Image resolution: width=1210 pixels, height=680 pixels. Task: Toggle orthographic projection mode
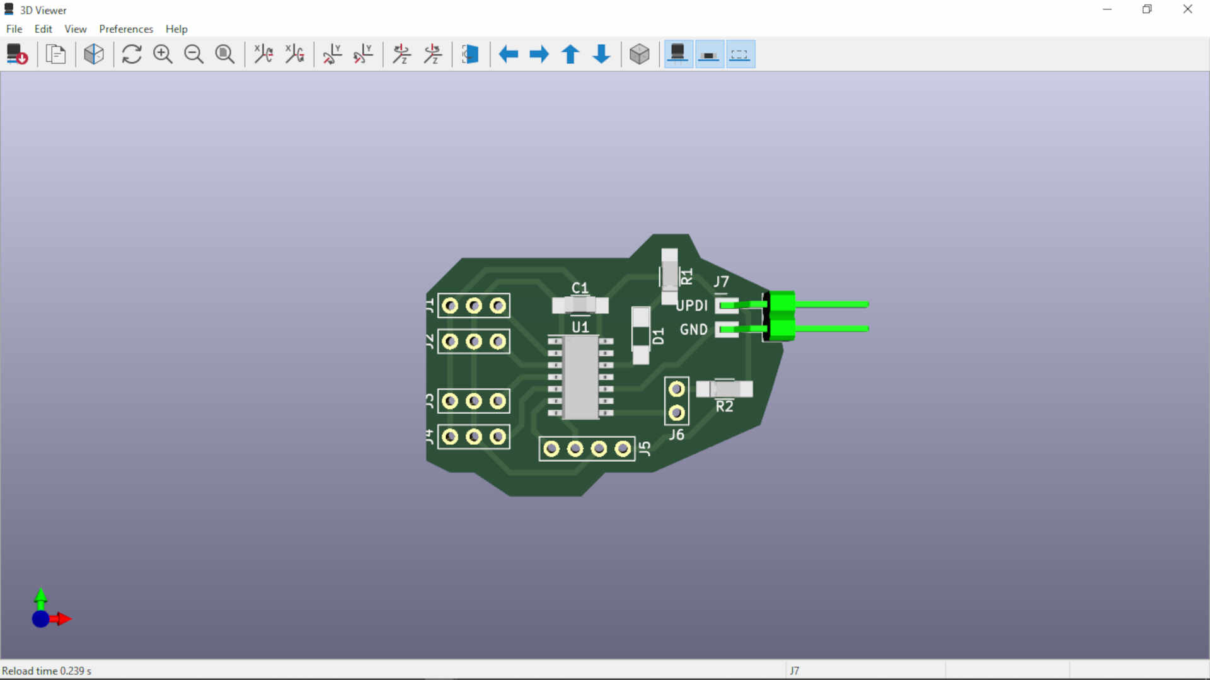(x=640, y=54)
